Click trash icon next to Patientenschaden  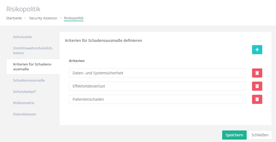pyautogui.click(x=257, y=99)
